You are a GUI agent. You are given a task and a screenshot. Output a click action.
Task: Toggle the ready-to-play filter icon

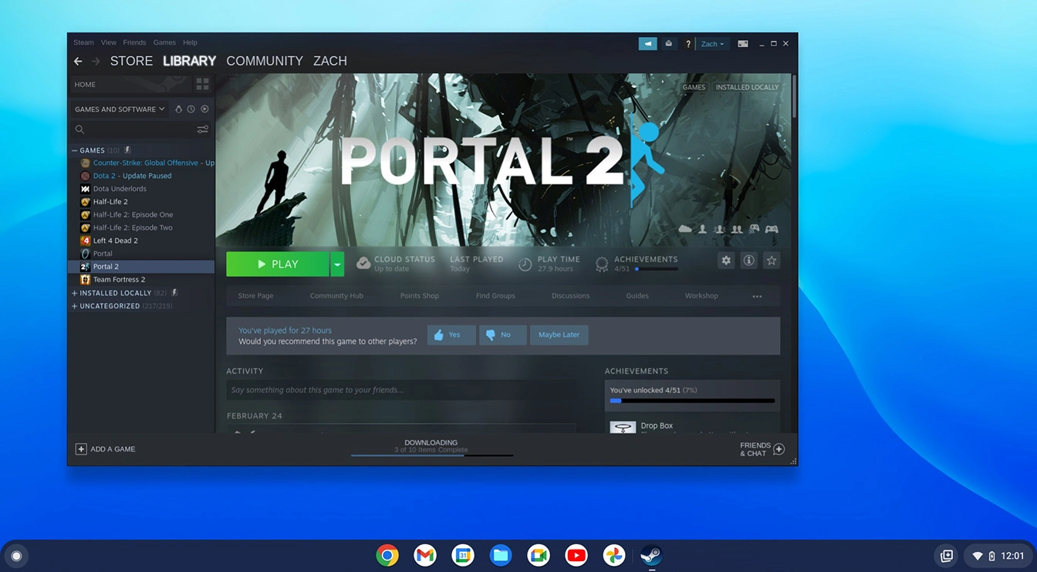point(204,109)
